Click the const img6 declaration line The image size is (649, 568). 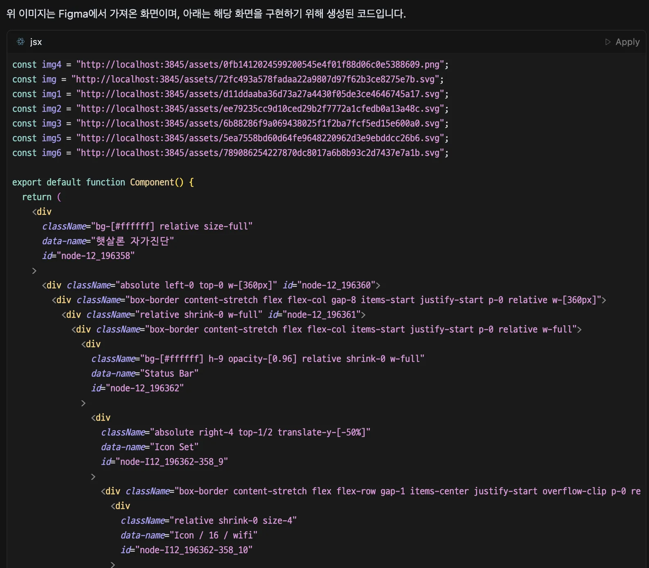[x=230, y=153]
